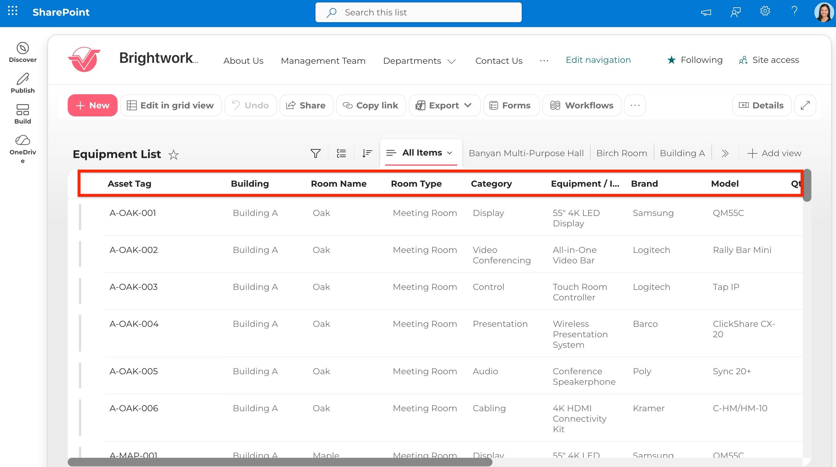Click the New item button
This screenshot has height=467, width=836.
click(92, 105)
